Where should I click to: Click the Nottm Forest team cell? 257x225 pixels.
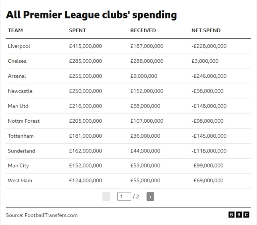point(24,121)
